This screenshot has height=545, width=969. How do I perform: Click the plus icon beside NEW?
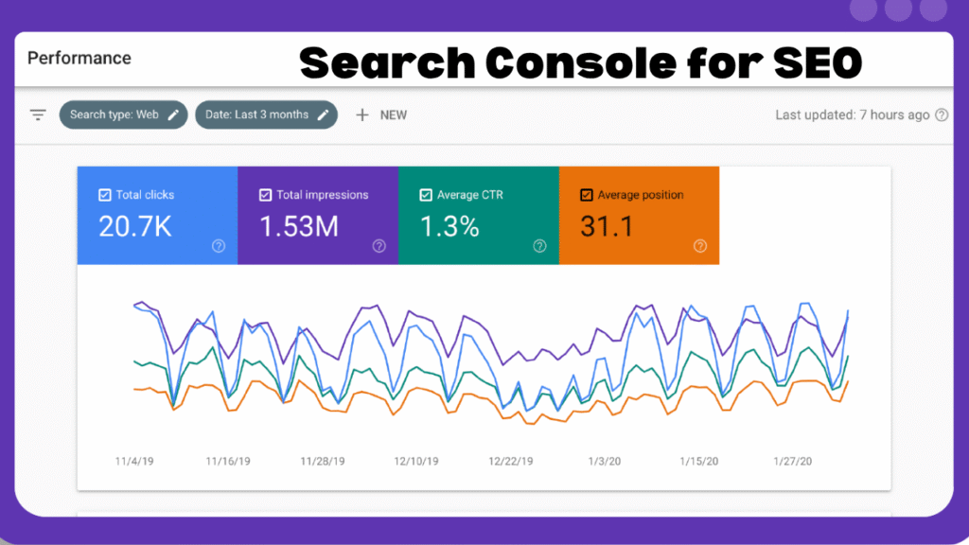tap(362, 115)
